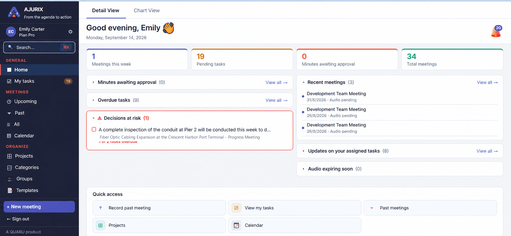Click the View my tasks checkbox icon
This screenshot has width=511, height=236.
pos(236,208)
